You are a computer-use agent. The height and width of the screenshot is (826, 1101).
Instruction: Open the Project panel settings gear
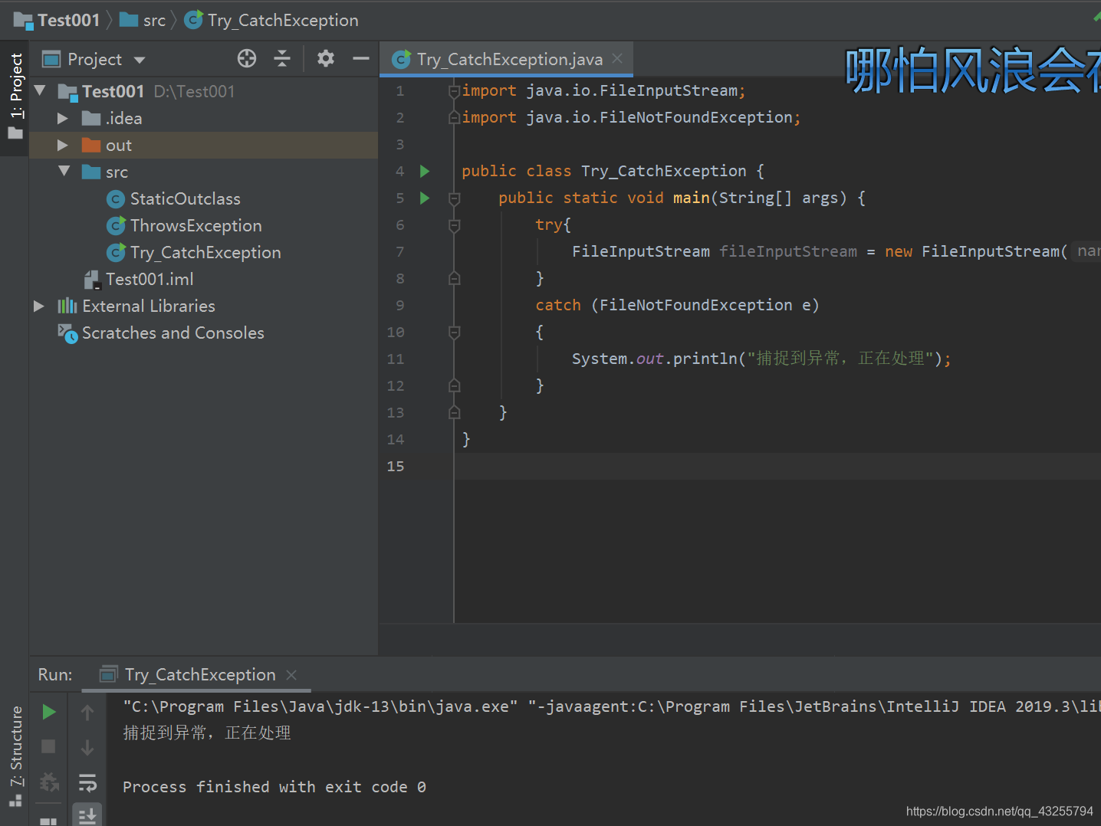(326, 59)
